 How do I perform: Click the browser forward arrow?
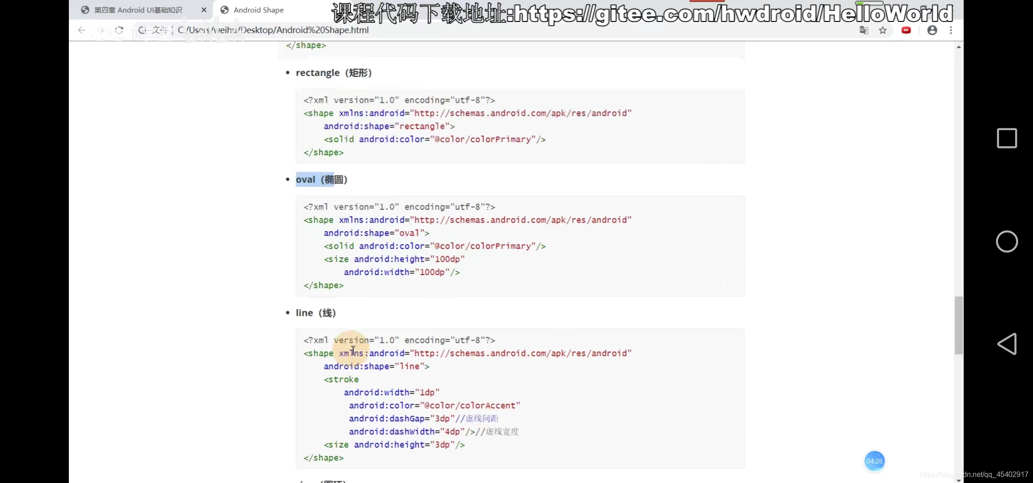click(101, 30)
